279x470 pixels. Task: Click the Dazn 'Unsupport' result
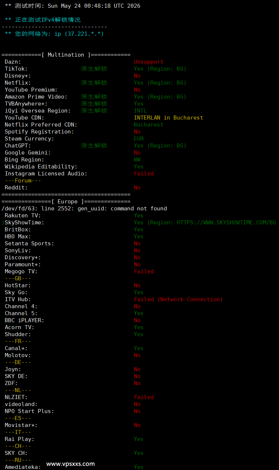pyautogui.click(x=149, y=62)
